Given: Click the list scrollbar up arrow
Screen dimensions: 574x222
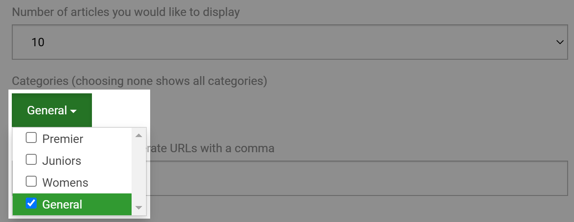Looking at the screenshot, I should (x=138, y=135).
